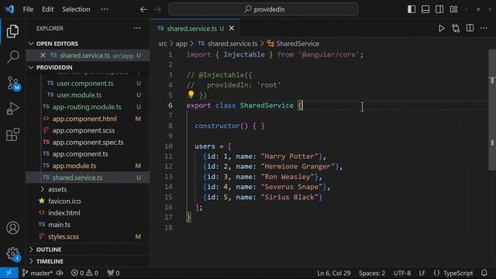Open user.component.ts file
Screen dimensions: 496x279
85,84
